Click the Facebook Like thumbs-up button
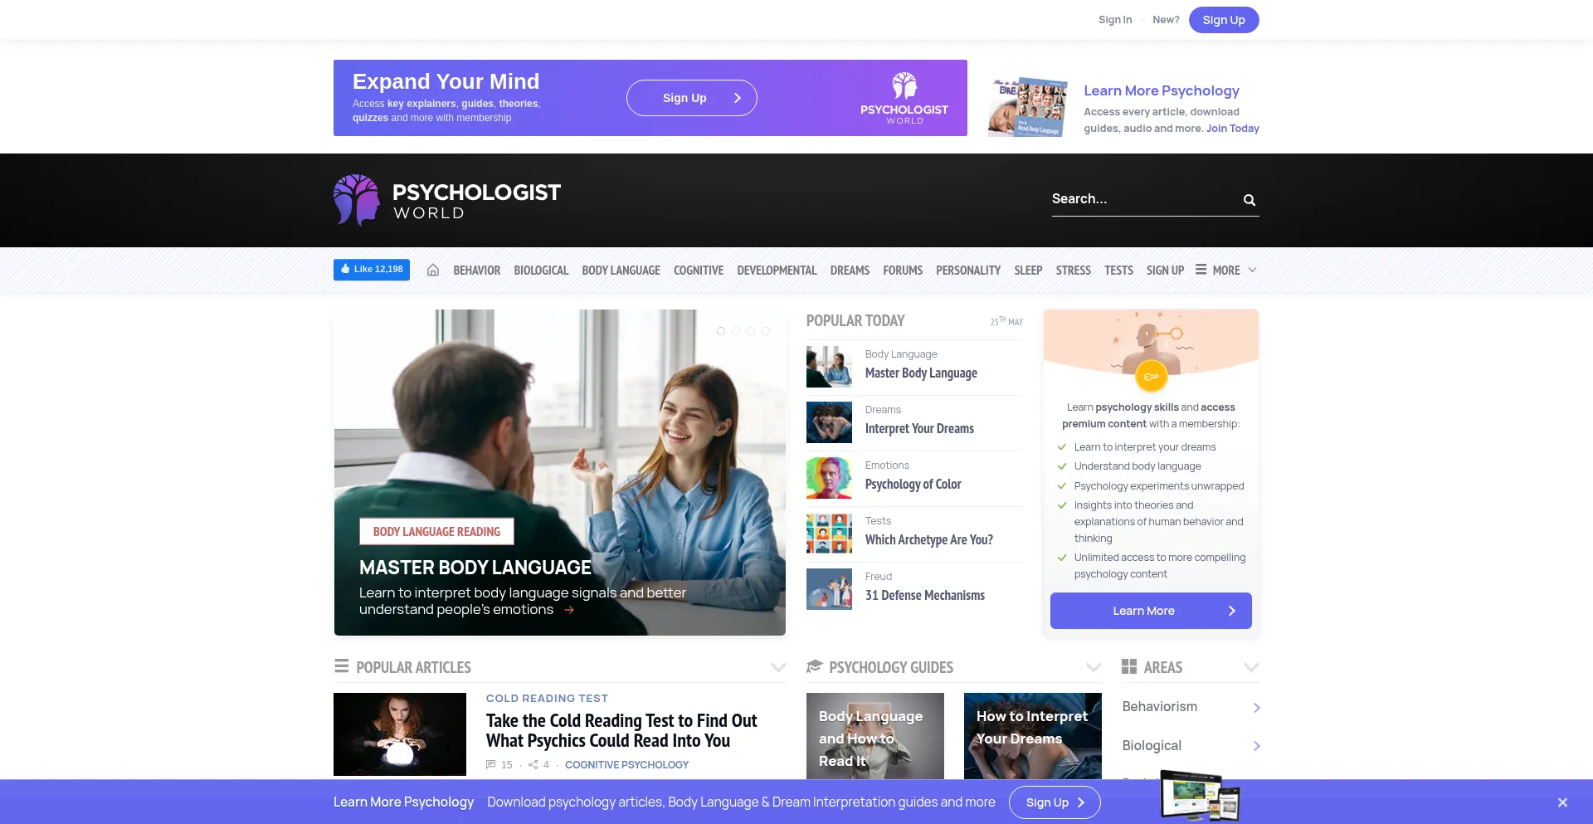This screenshot has height=824, width=1593. pos(372,270)
